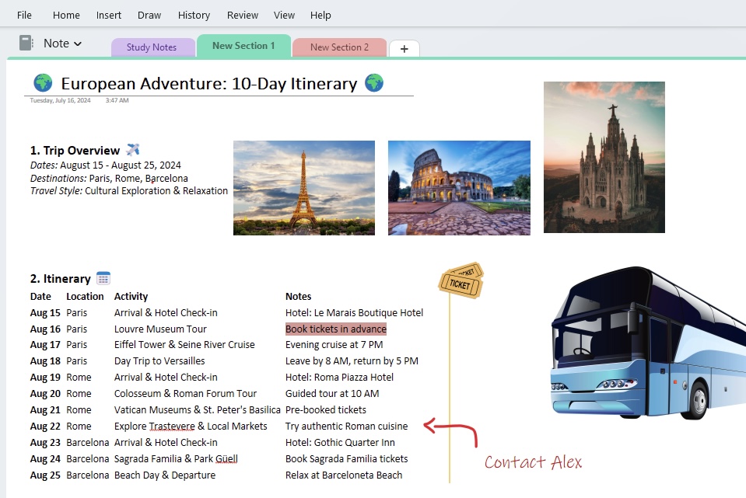
Task: Open the Review tab
Action: (242, 16)
